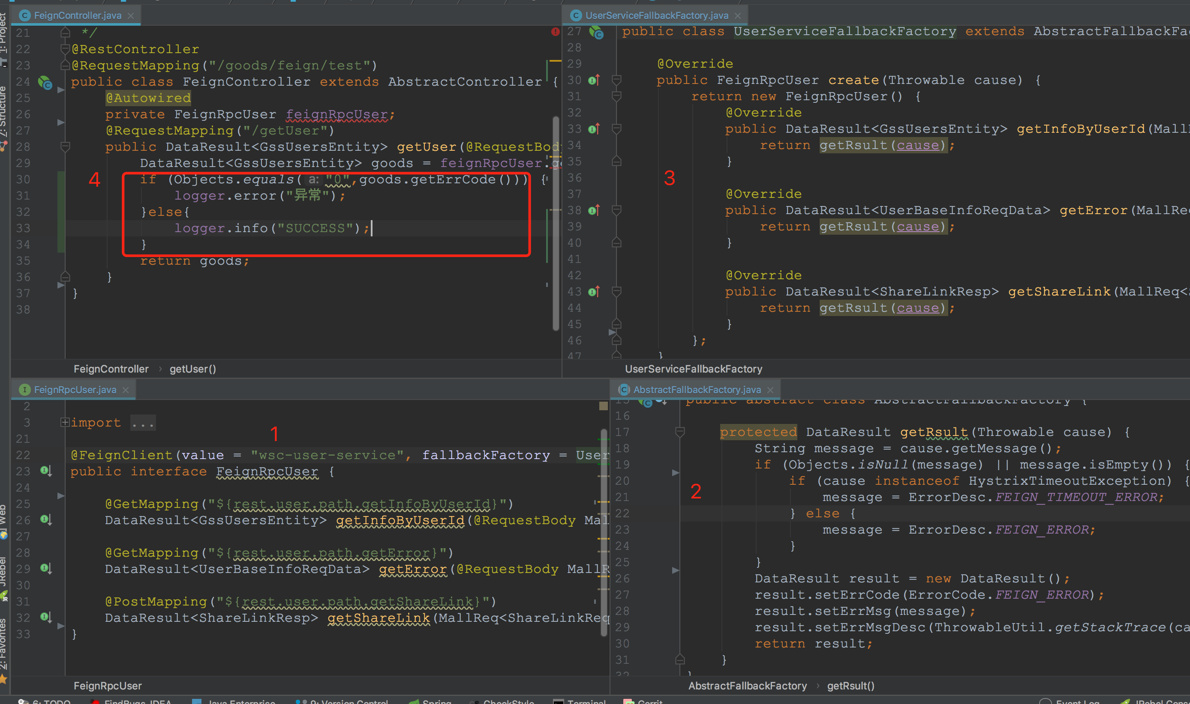Screen dimensions: 1190x704
Task: Click implemented gutter icon on FeignRpcUser line 32
Action: (46, 617)
